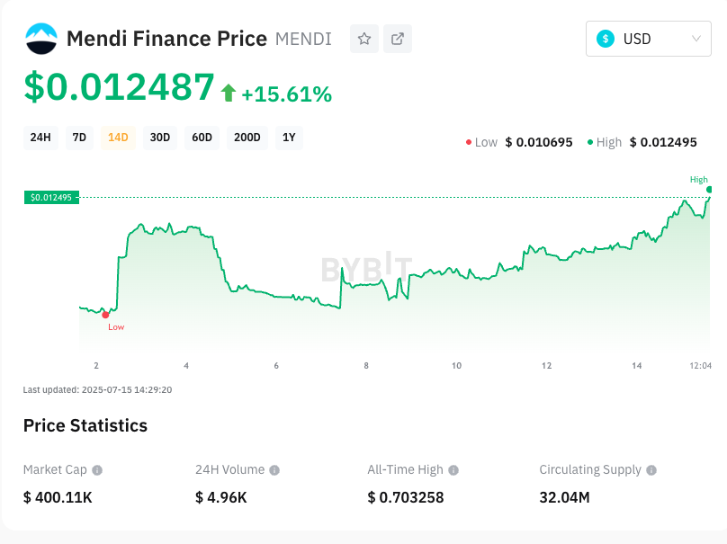Click the green up arrow price indicator
Image resolution: width=727 pixels, height=544 pixels.
point(229,93)
